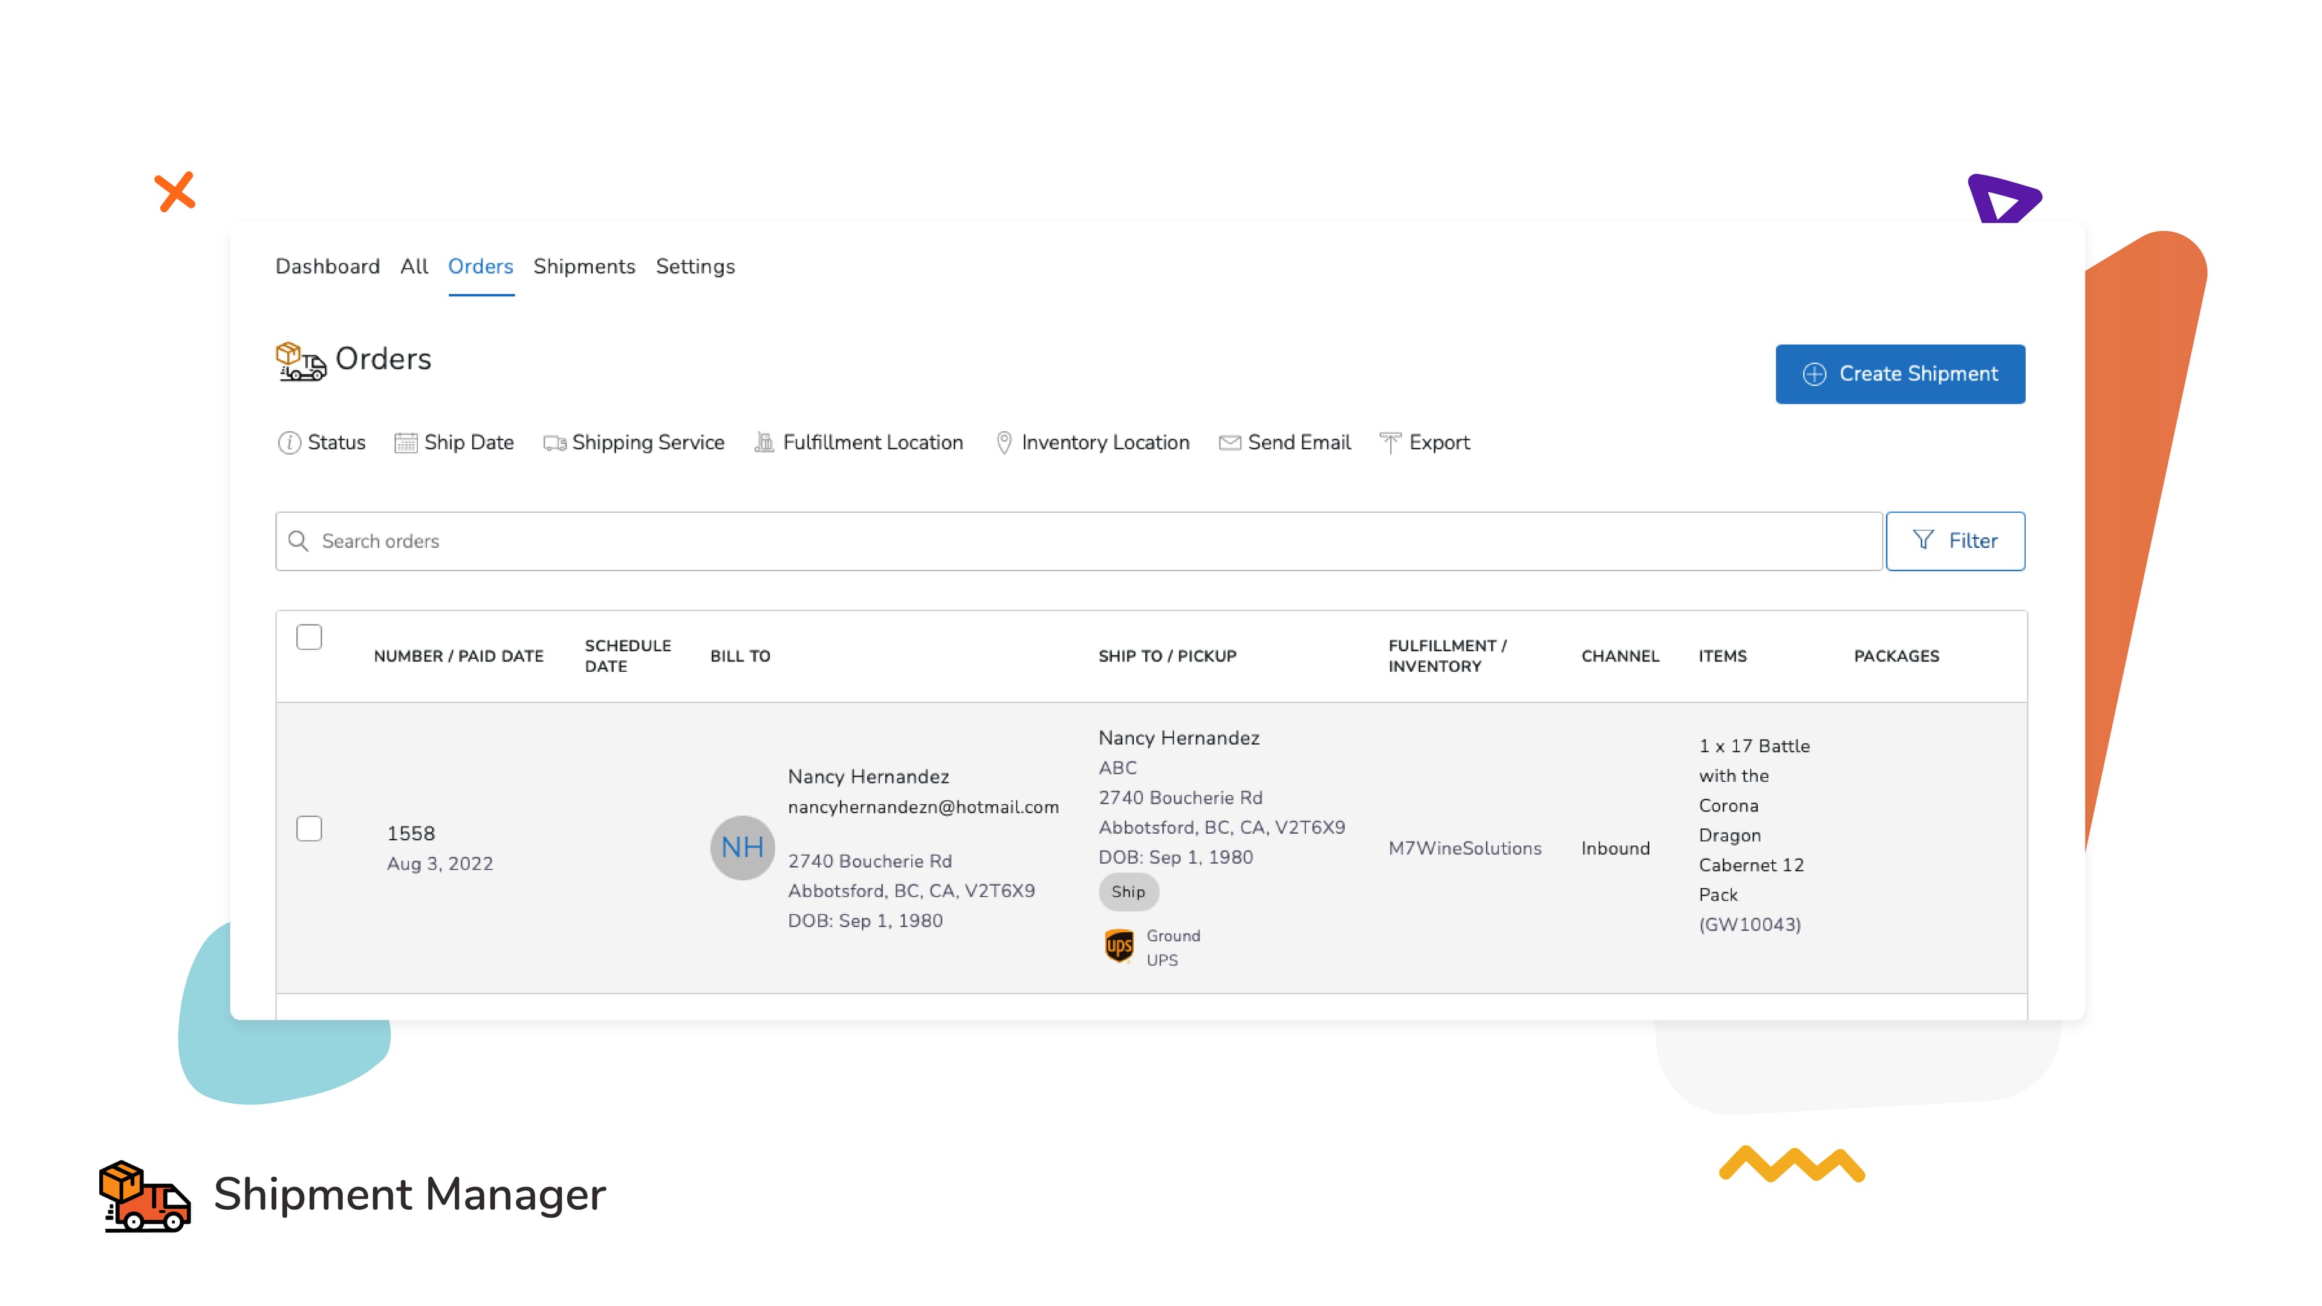Open the Filter button
Image resolution: width=2322 pixels, height=1306 pixels.
[x=1955, y=541]
